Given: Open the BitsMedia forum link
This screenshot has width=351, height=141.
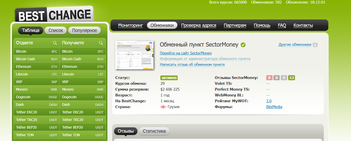Looking at the screenshot, I should pos(274,107).
